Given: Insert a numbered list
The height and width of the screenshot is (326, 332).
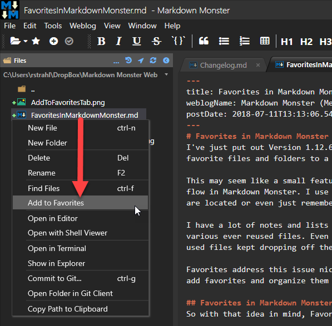Looking at the screenshot, I should point(244,41).
